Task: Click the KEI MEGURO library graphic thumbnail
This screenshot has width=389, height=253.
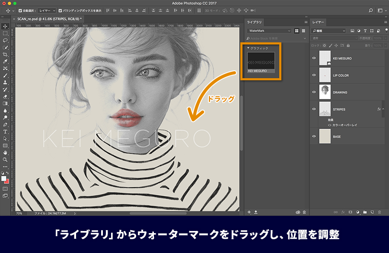Action: coord(261,61)
